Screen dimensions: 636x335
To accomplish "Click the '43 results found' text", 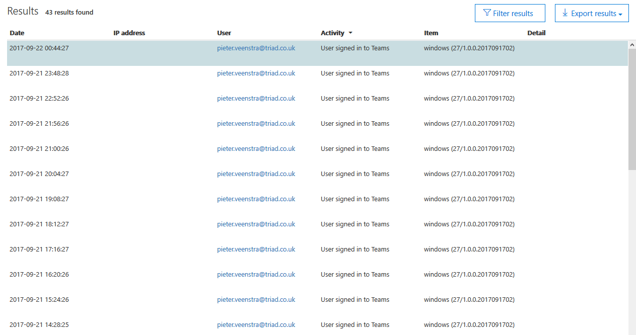I will pos(69,12).
